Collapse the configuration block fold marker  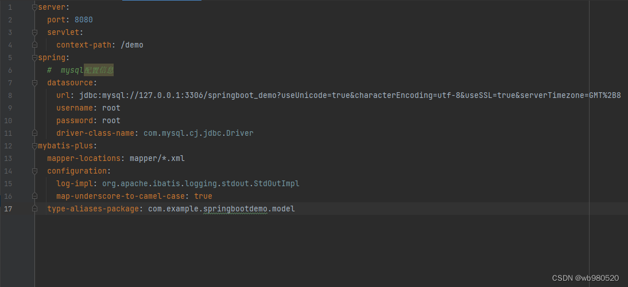[35, 171]
